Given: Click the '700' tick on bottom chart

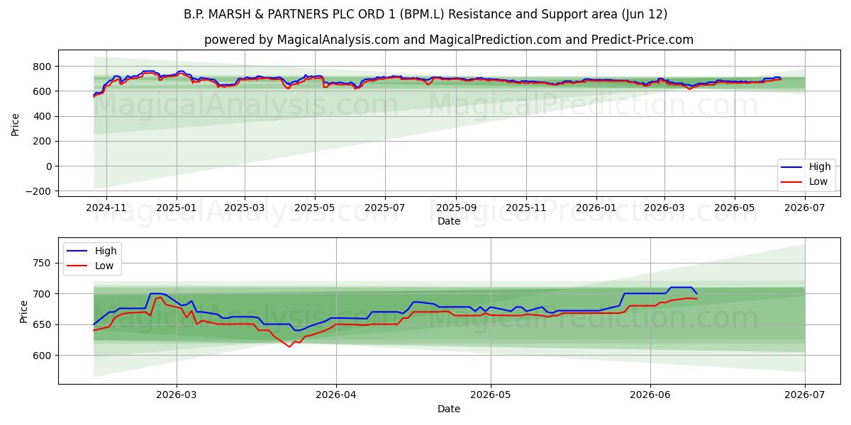Looking at the screenshot, I should pos(43,294).
